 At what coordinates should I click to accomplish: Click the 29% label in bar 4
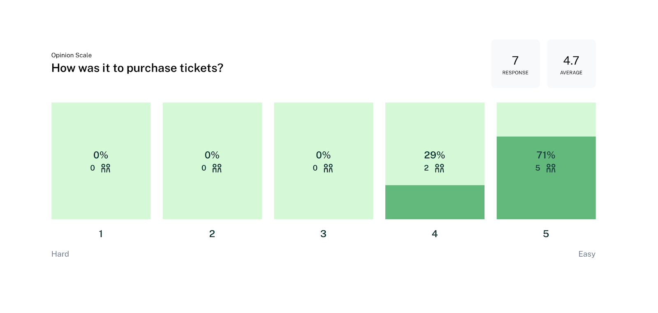pos(435,155)
